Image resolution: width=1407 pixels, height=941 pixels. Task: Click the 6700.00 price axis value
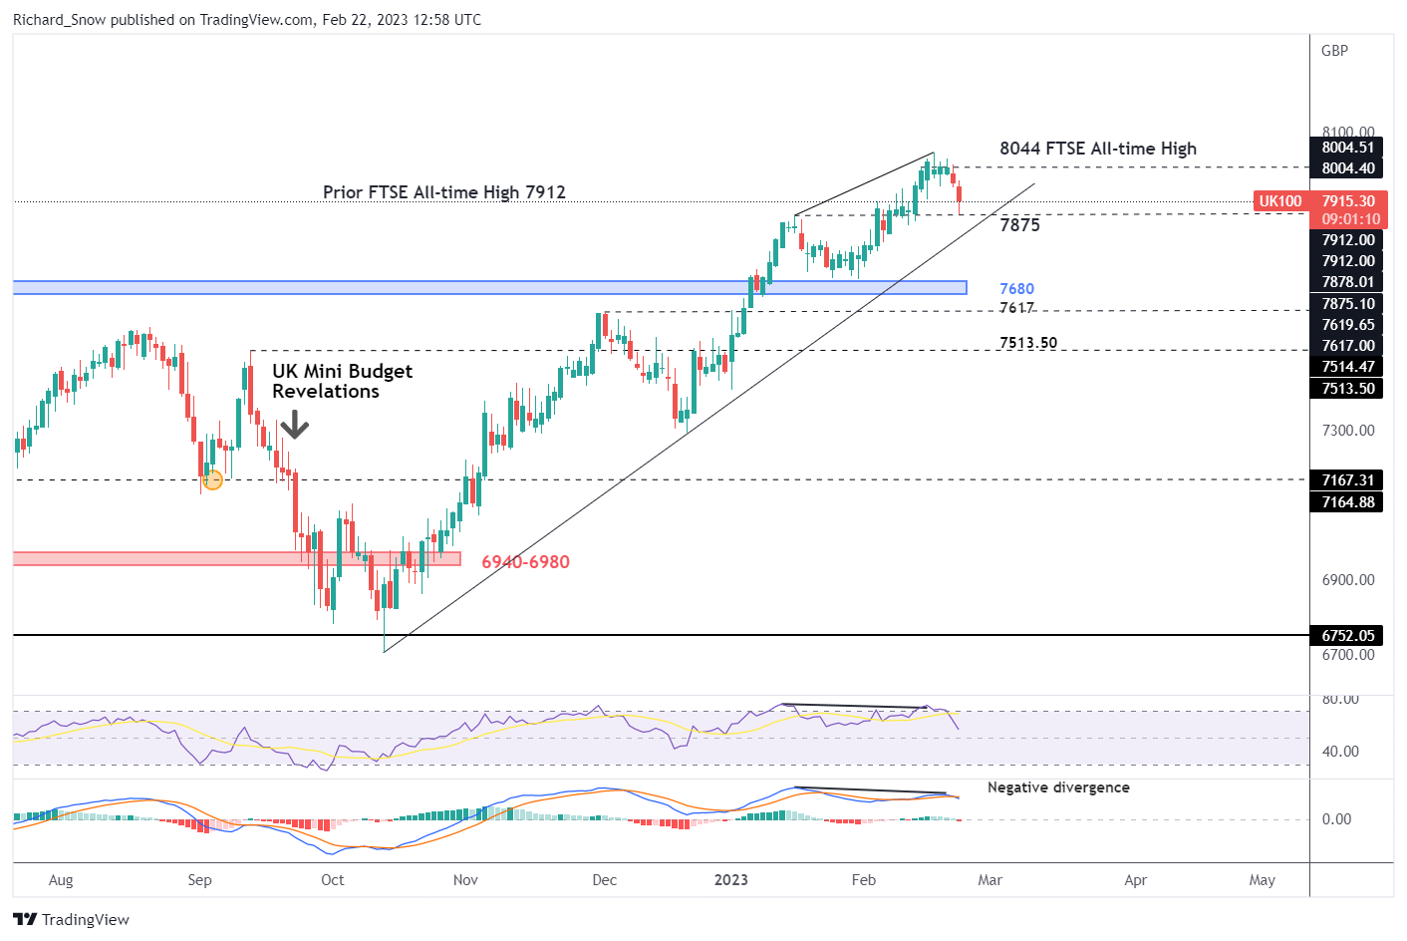[x=1348, y=655]
